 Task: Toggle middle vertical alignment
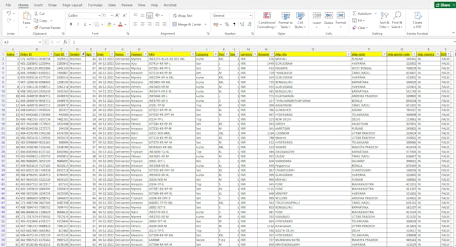point(142,15)
